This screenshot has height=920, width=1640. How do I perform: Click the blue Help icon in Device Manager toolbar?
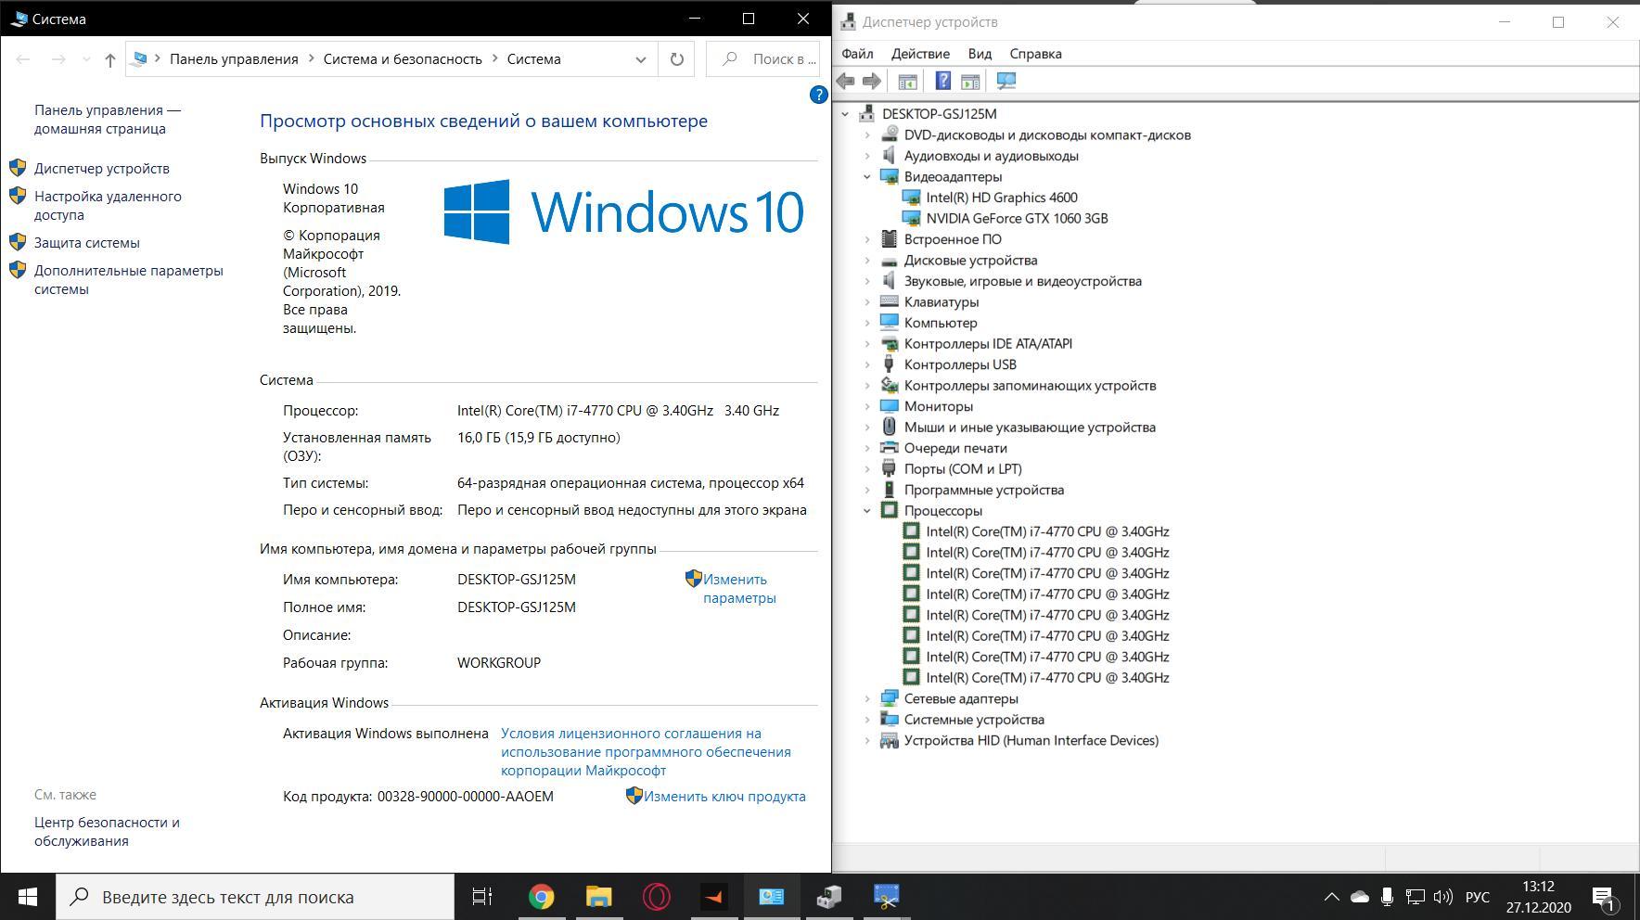click(x=942, y=82)
